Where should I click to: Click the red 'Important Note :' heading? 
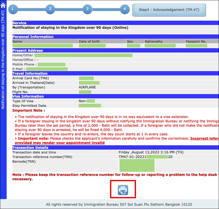(x=29, y=110)
